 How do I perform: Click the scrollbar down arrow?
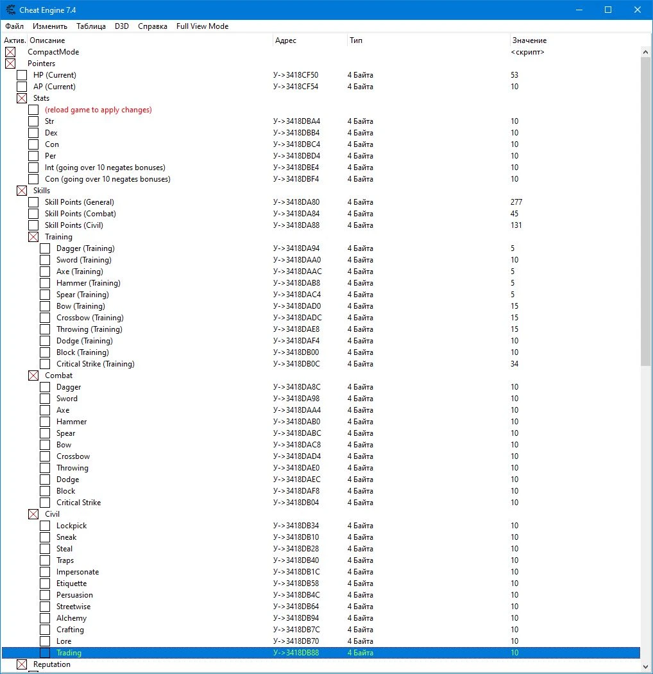647,668
